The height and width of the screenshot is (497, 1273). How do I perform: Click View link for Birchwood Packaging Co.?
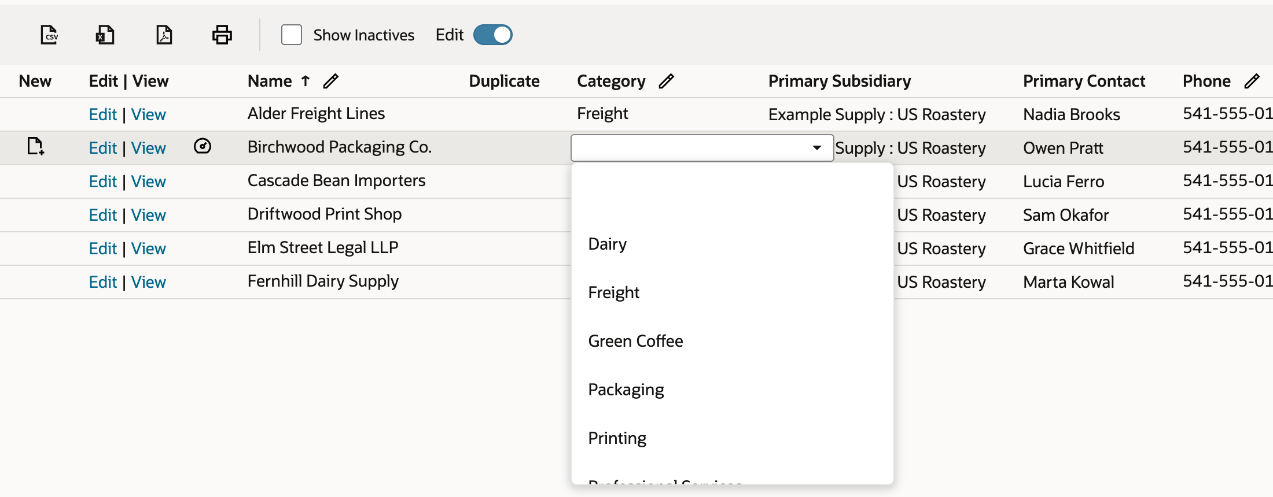(x=149, y=148)
